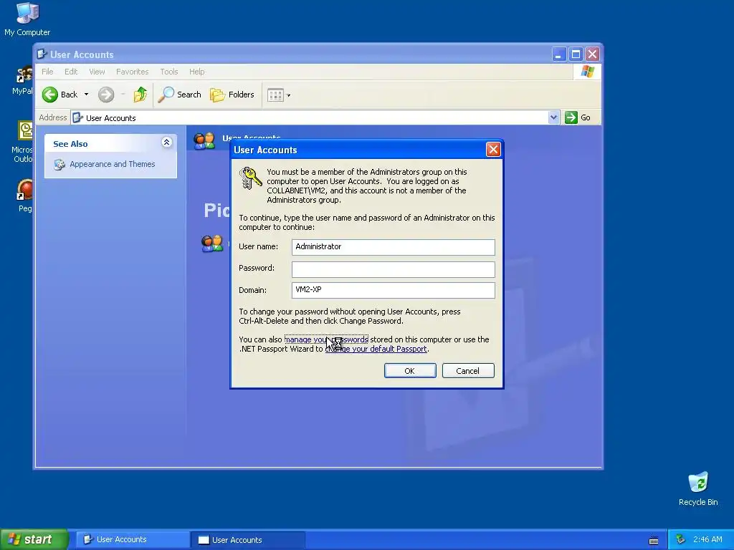Open the File menu
Screen dimensions: 734x550
point(47,72)
